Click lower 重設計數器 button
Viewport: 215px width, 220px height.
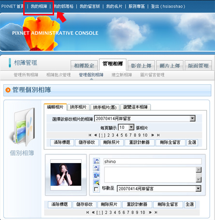point(137,205)
